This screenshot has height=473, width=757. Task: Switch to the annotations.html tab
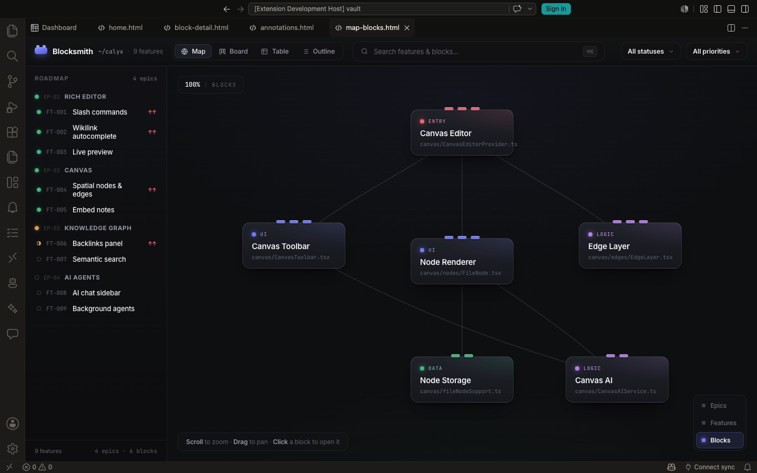click(x=282, y=28)
